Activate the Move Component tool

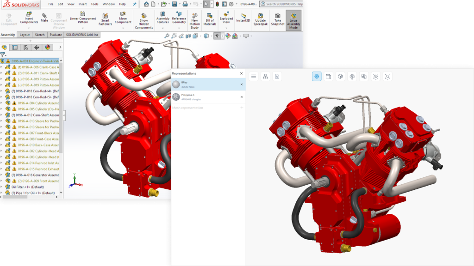tap(123, 18)
